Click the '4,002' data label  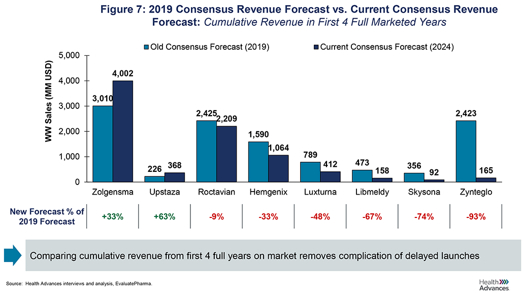coord(123,73)
